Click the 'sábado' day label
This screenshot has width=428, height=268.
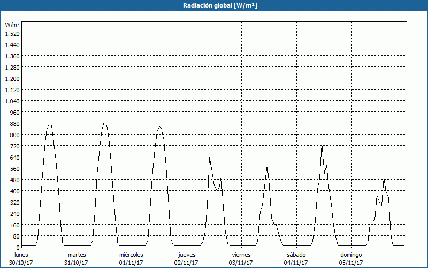coord(296,255)
